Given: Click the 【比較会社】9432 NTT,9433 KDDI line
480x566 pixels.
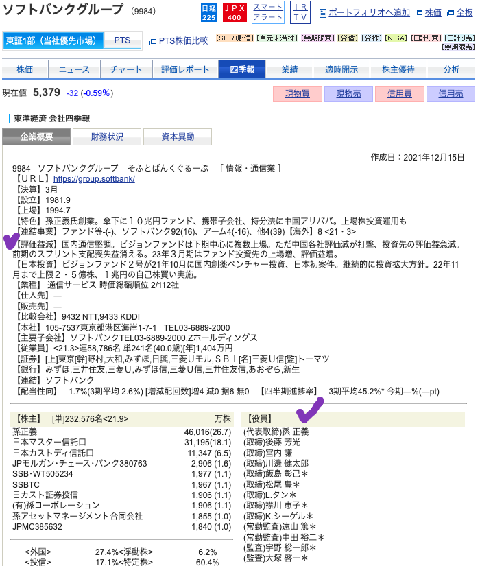Looking at the screenshot, I should click(x=77, y=317).
